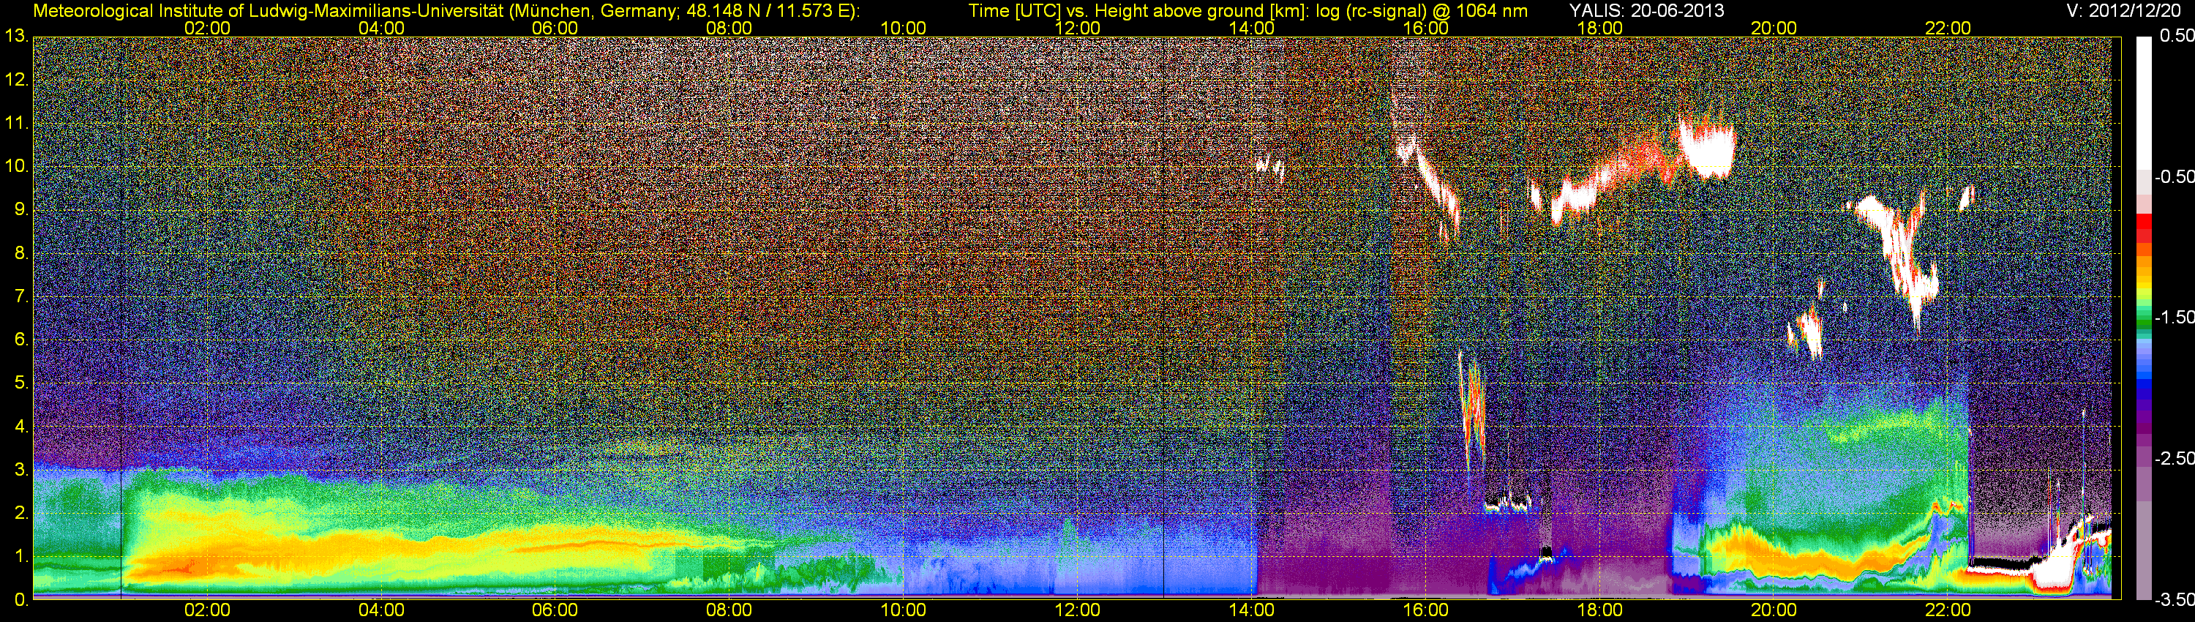Click the 4. height axis label
2195x622 pixels.
pyautogui.click(x=22, y=426)
